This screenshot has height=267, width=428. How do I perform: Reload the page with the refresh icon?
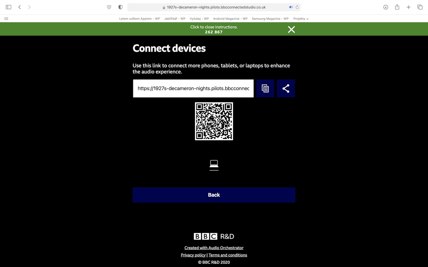click(x=297, y=7)
